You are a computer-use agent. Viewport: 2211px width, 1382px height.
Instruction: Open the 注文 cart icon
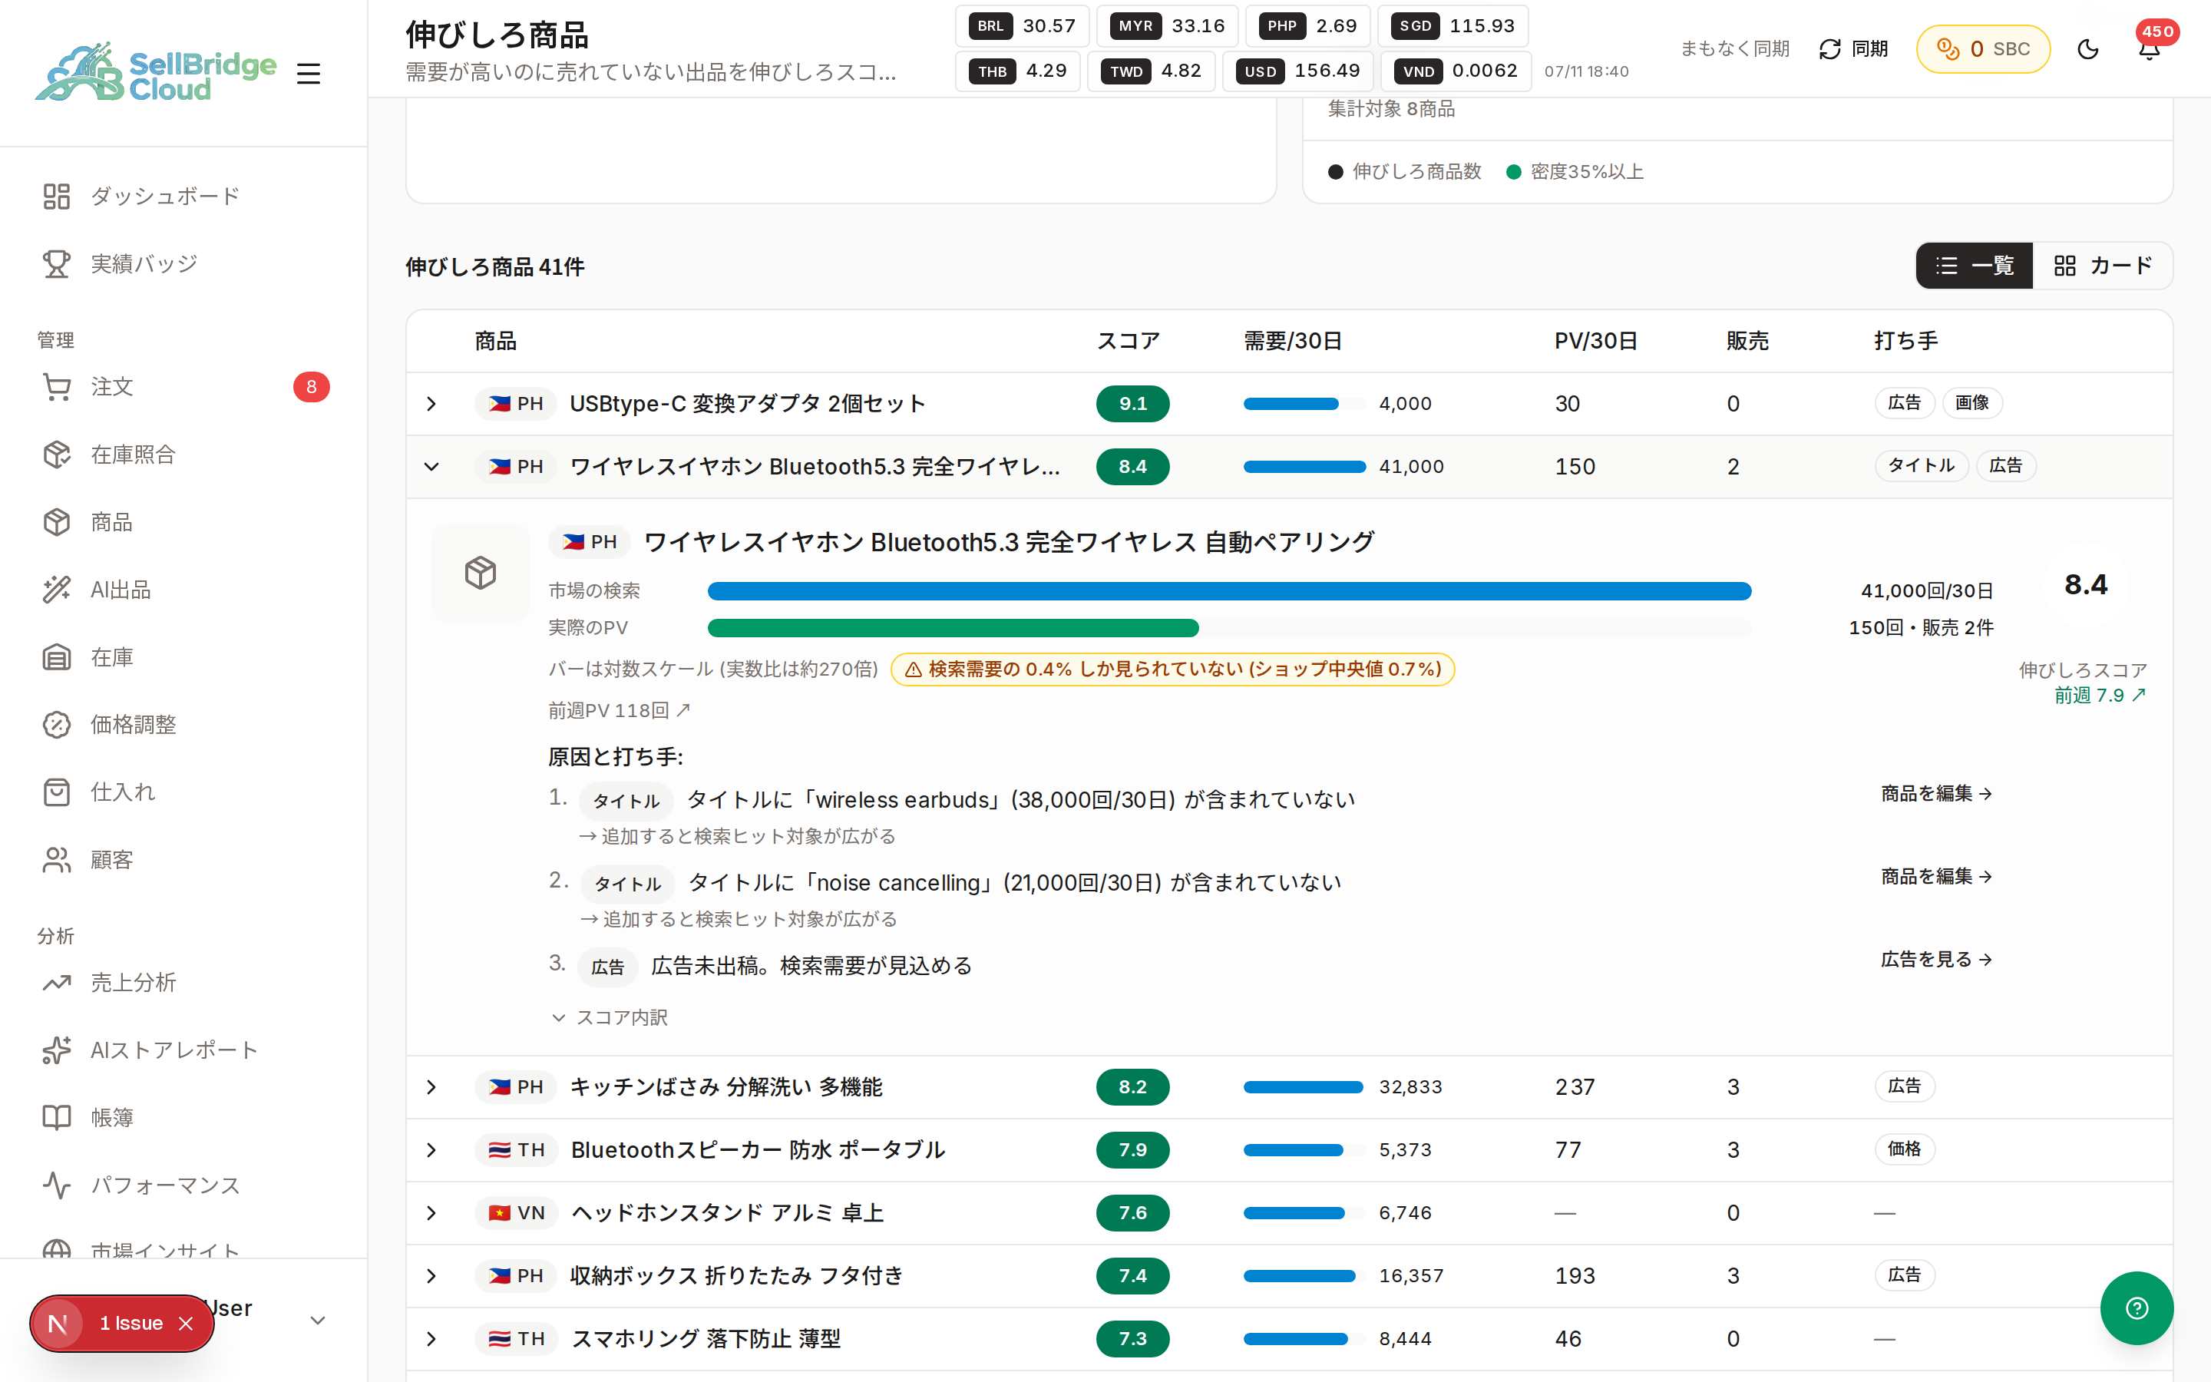click(57, 387)
